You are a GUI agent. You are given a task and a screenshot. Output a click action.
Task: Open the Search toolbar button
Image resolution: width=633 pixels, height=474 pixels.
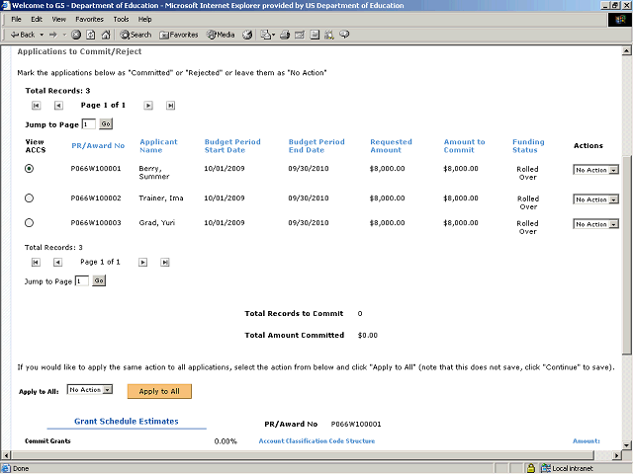point(136,36)
